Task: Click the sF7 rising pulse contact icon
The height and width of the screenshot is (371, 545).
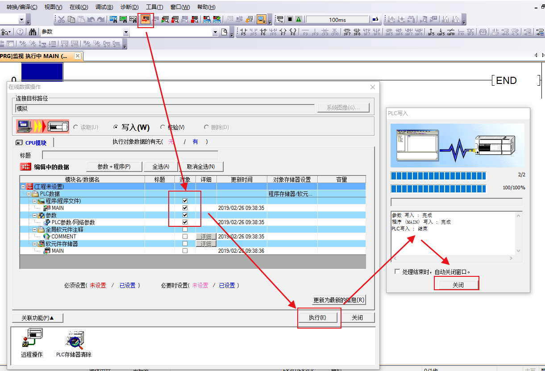Action: [347, 32]
